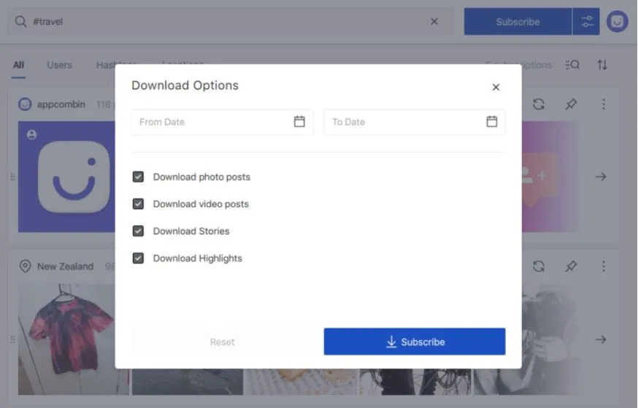This screenshot has height=408, width=638.
Task: Click the From Date calendar icon
Action: coord(299,122)
